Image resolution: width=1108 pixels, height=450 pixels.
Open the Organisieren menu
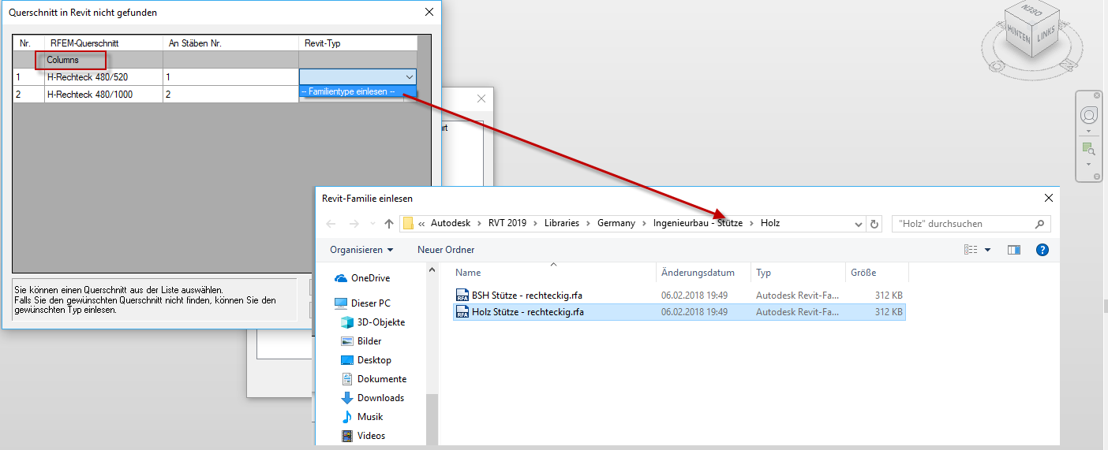click(x=361, y=250)
